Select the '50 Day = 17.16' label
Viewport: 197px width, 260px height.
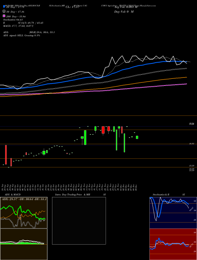pyautogui.click(x=15, y=12)
